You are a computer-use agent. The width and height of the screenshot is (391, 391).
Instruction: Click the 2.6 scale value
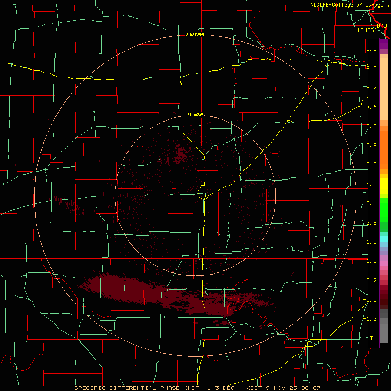371,223
